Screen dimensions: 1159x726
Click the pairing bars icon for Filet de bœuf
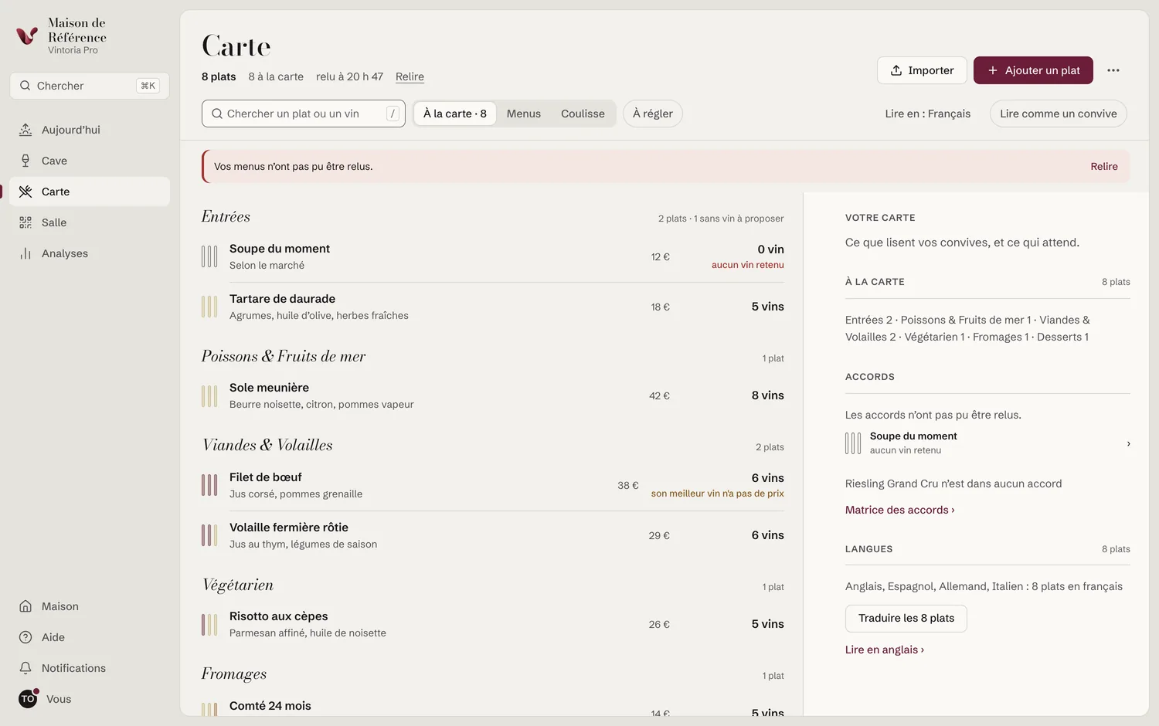(x=209, y=485)
